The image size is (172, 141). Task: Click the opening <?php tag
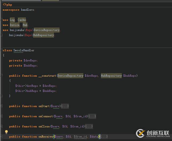[x=7, y=5]
